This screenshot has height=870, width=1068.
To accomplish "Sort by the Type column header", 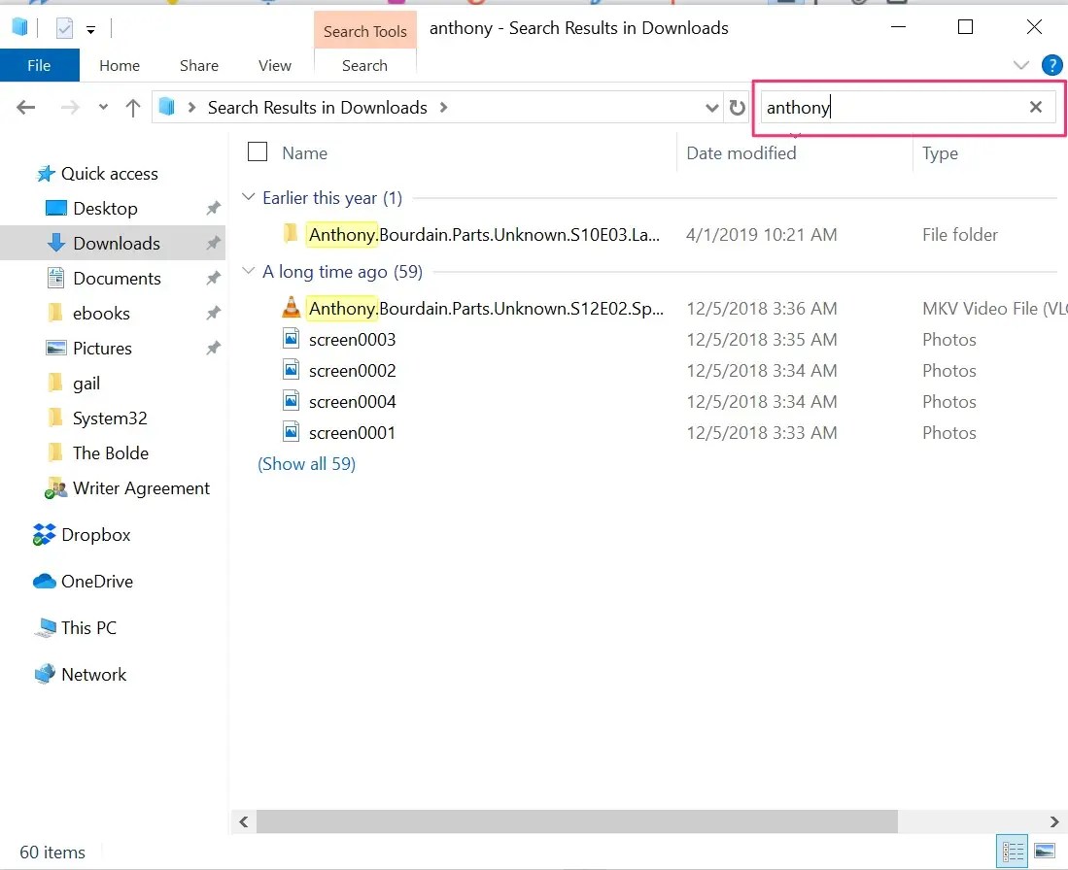I will tap(940, 153).
